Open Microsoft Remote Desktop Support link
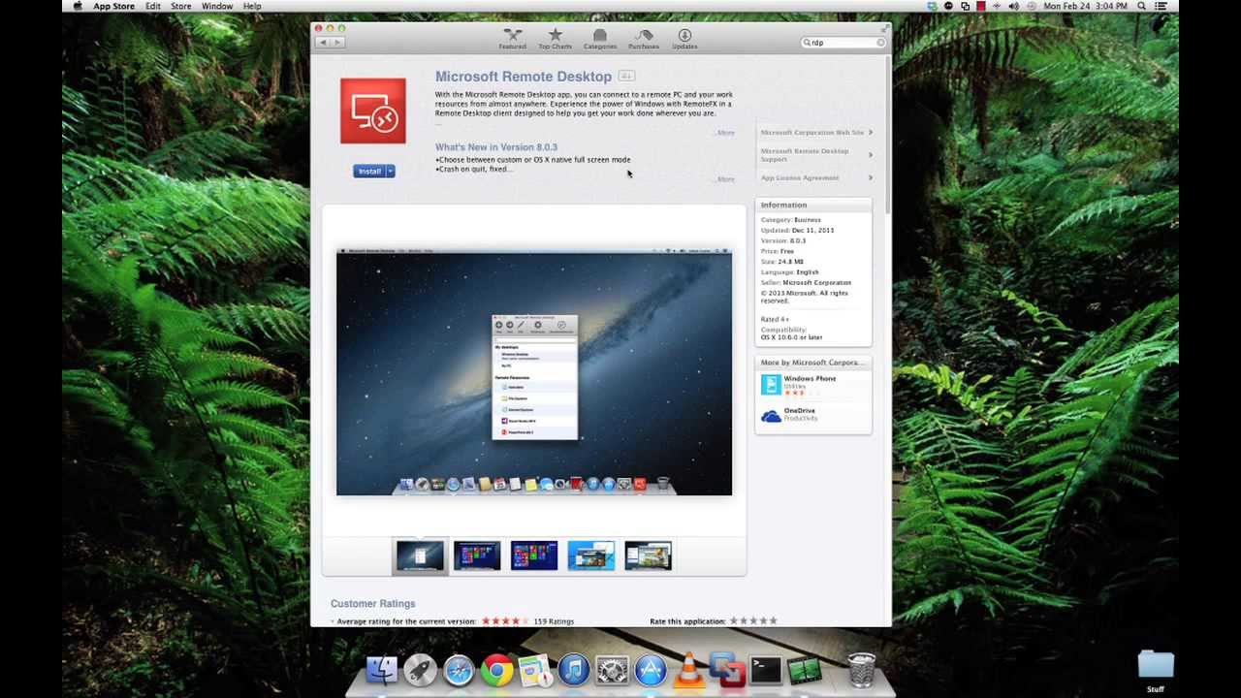This screenshot has width=1241, height=698. [x=815, y=155]
